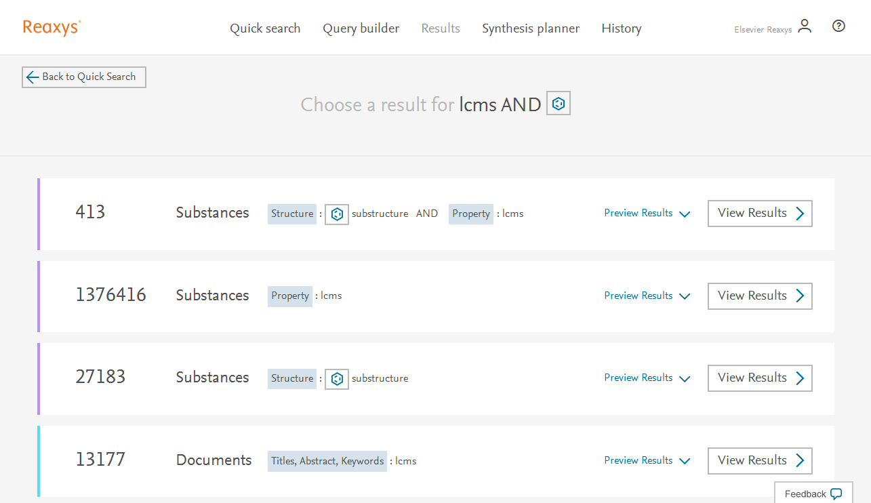Screen dimensions: 871x503
Task: Open the Query builder tab
Action: tap(361, 28)
